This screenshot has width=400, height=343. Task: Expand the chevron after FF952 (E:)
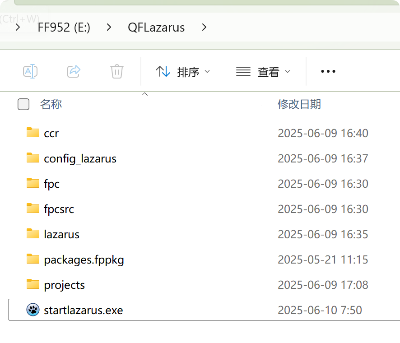(109, 28)
